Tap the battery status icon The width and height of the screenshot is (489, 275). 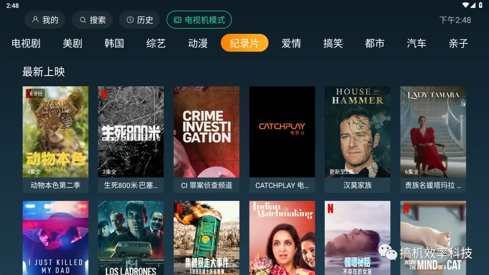(480, 5)
